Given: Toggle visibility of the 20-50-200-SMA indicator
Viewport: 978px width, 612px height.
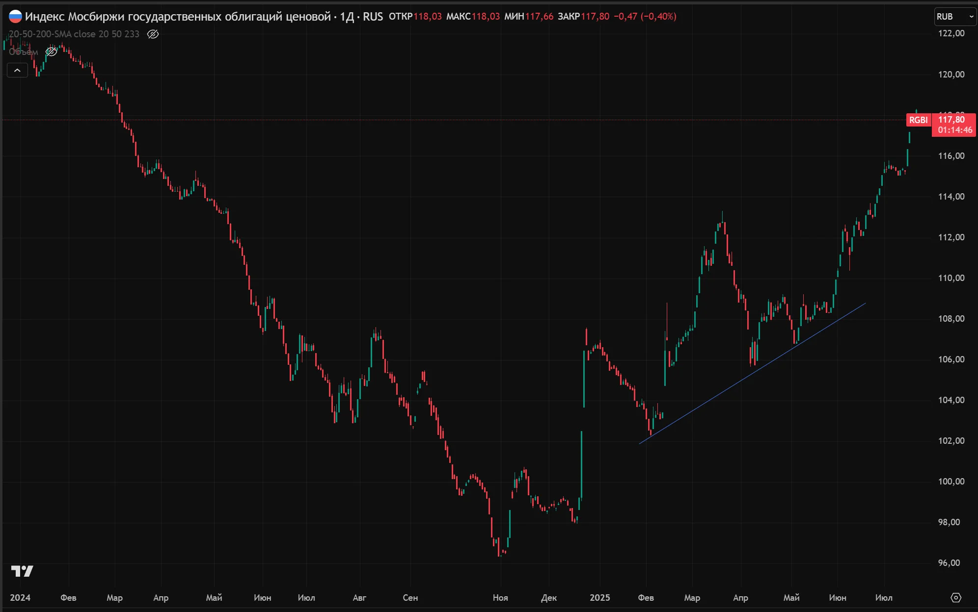Looking at the screenshot, I should pos(153,34).
